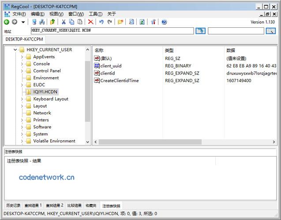This screenshot has height=220, width=281.
Task: Select the Volatile Environment key
Action: coord(54,141)
